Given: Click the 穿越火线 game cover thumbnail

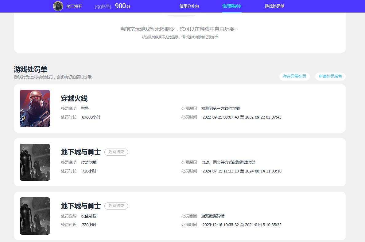Looking at the screenshot, I should 35,108.
